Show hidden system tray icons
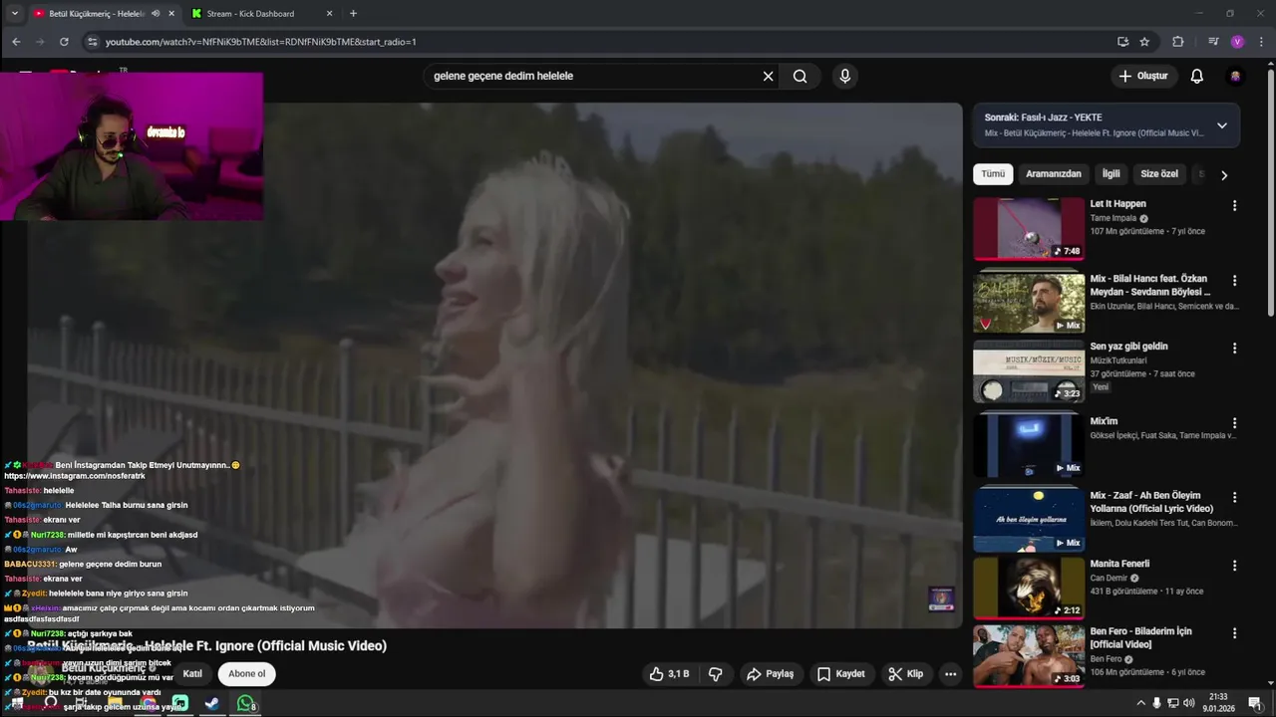The width and height of the screenshot is (1276, 717). tap(1140, 703)
